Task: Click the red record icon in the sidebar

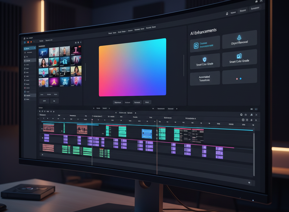Action: tap(25, 88)
